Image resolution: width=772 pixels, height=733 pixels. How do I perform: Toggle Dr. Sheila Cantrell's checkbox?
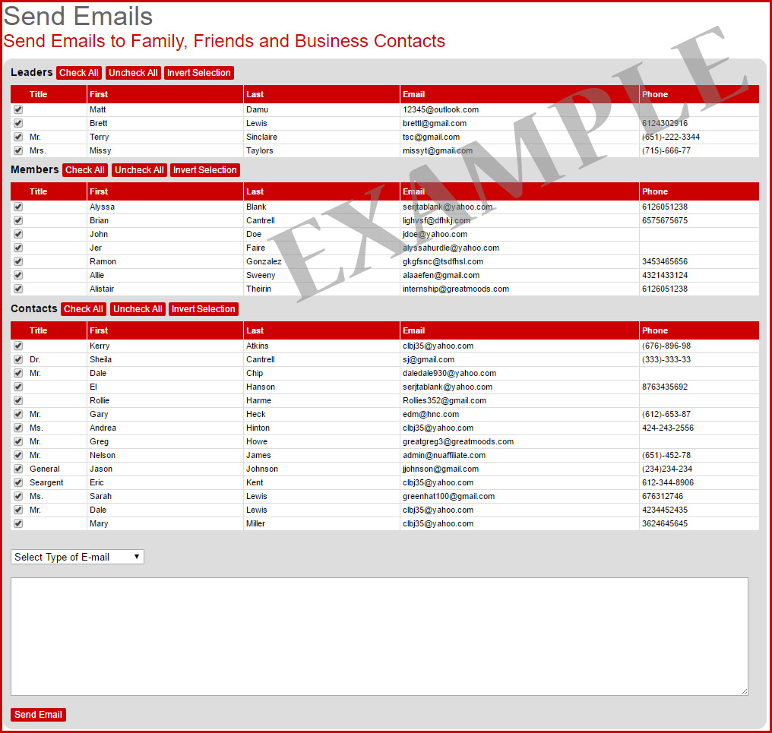[x=17, y=359]
